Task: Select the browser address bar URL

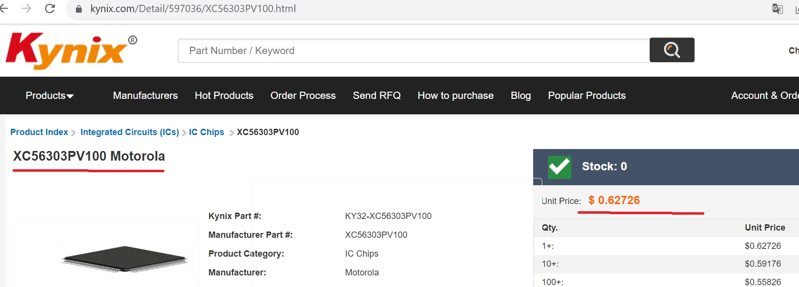Action: [x=193, y=9]
